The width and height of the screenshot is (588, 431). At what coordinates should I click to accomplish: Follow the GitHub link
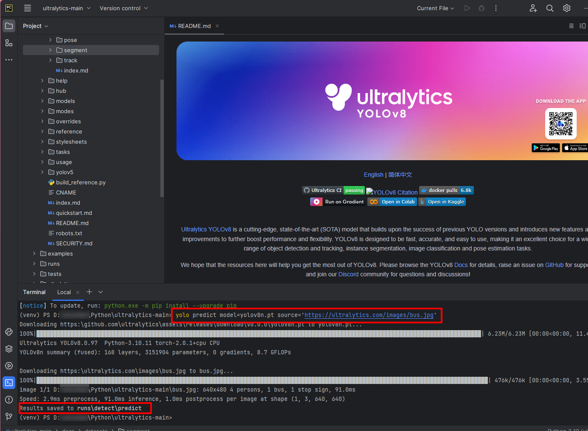[554, 265]
